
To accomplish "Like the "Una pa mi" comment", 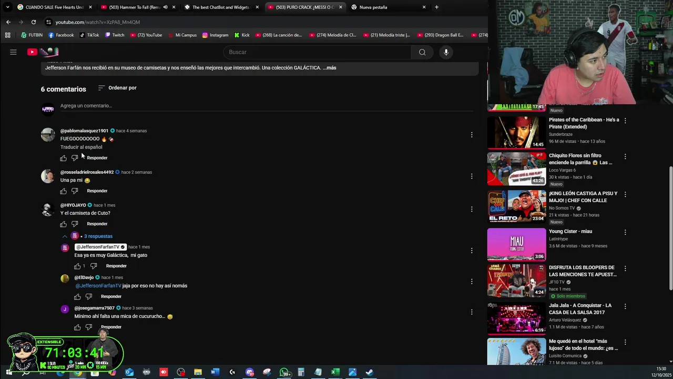I will pos(64,191).
